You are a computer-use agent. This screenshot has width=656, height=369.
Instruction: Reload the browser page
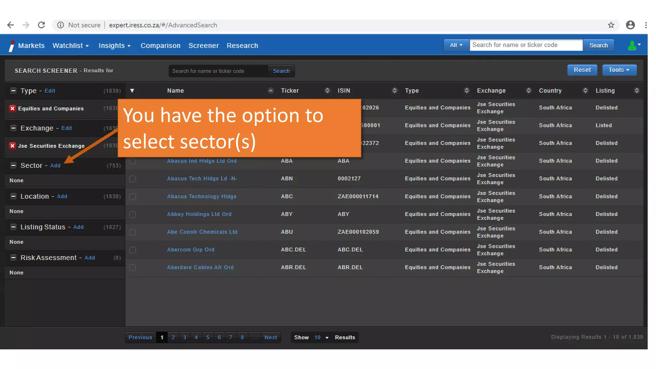[41, 25]
